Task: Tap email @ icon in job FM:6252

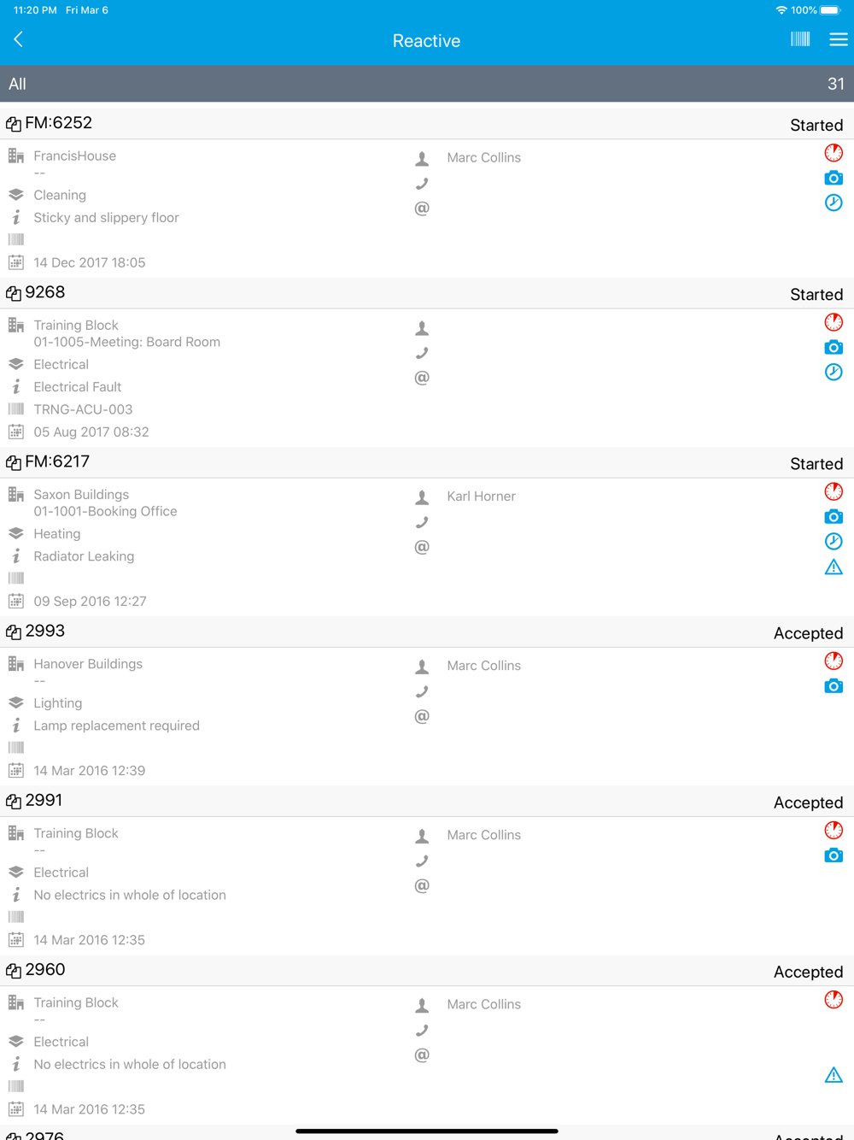Action: pyautogui.click(x=422, y=209)
